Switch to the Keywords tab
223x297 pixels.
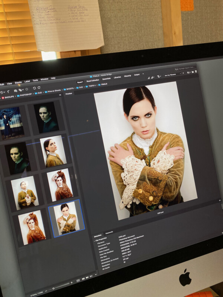pyautogui.click(x=109, y=232)
